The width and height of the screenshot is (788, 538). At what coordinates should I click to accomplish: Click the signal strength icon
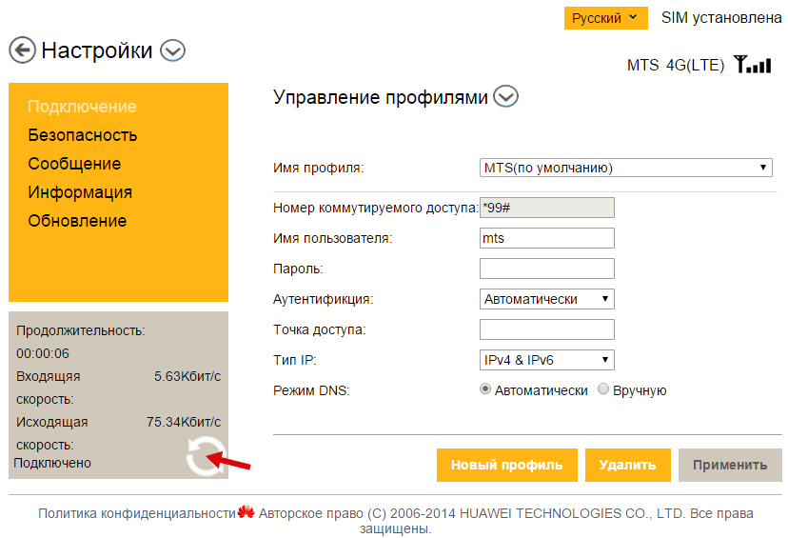[752, 65]
